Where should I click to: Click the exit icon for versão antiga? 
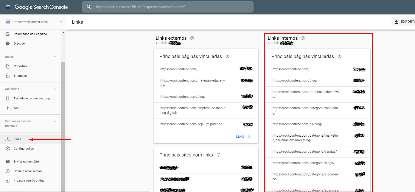point(8,181)
